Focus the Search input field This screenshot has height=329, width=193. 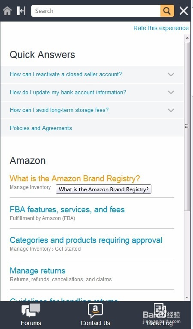click(96, 11)
